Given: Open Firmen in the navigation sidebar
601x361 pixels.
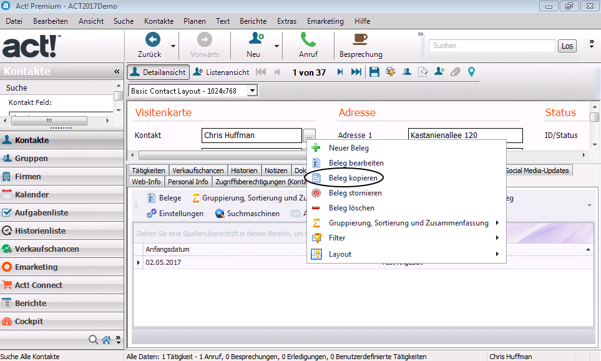Looking at the screenshot, I should point(62,177).
